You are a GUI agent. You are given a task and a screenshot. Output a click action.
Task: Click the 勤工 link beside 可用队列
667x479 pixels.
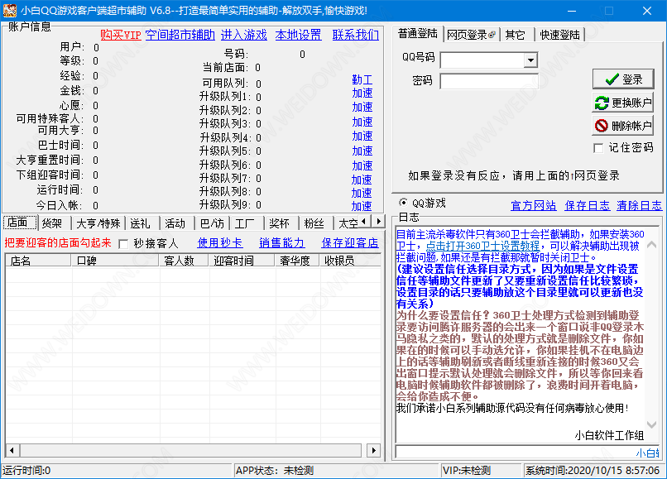coord(362,79)
